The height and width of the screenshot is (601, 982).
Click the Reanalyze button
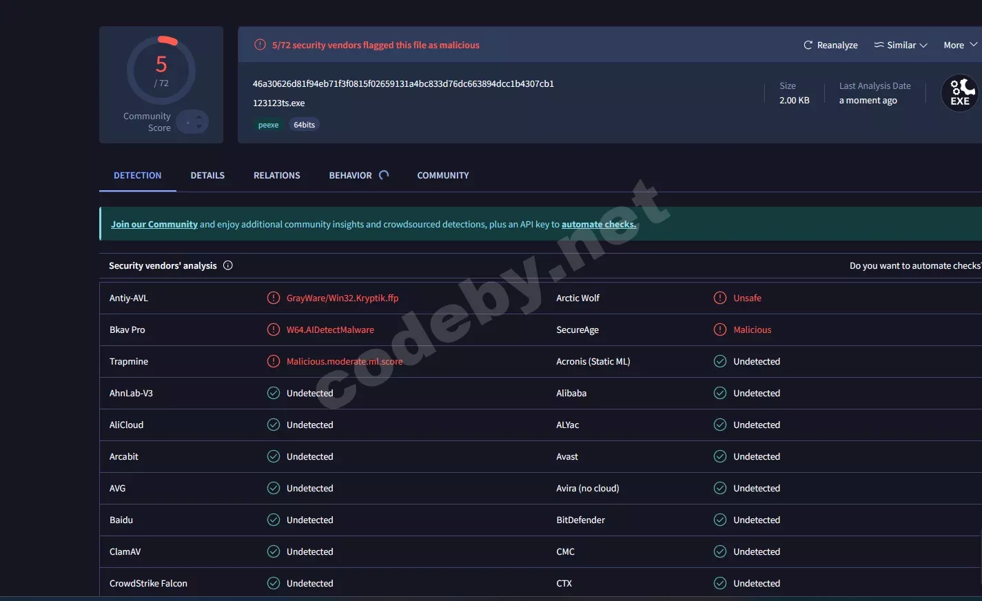coord(830,45)
